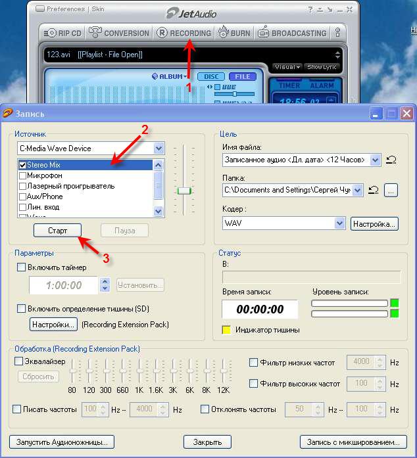The height and width of the screenshot is (458, 417).
Task: Toggle the BBE checkbox in JetAudio
Action: (217, 87)
